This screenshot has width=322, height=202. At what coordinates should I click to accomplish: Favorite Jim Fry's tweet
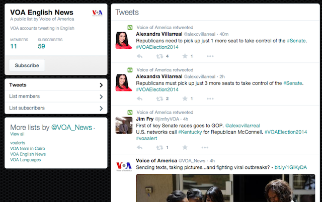point(185,147)
